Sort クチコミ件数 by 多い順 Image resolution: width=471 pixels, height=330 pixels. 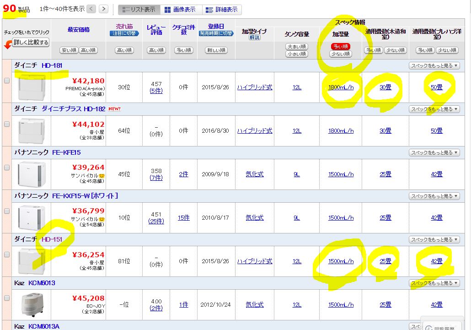[183, 50]
